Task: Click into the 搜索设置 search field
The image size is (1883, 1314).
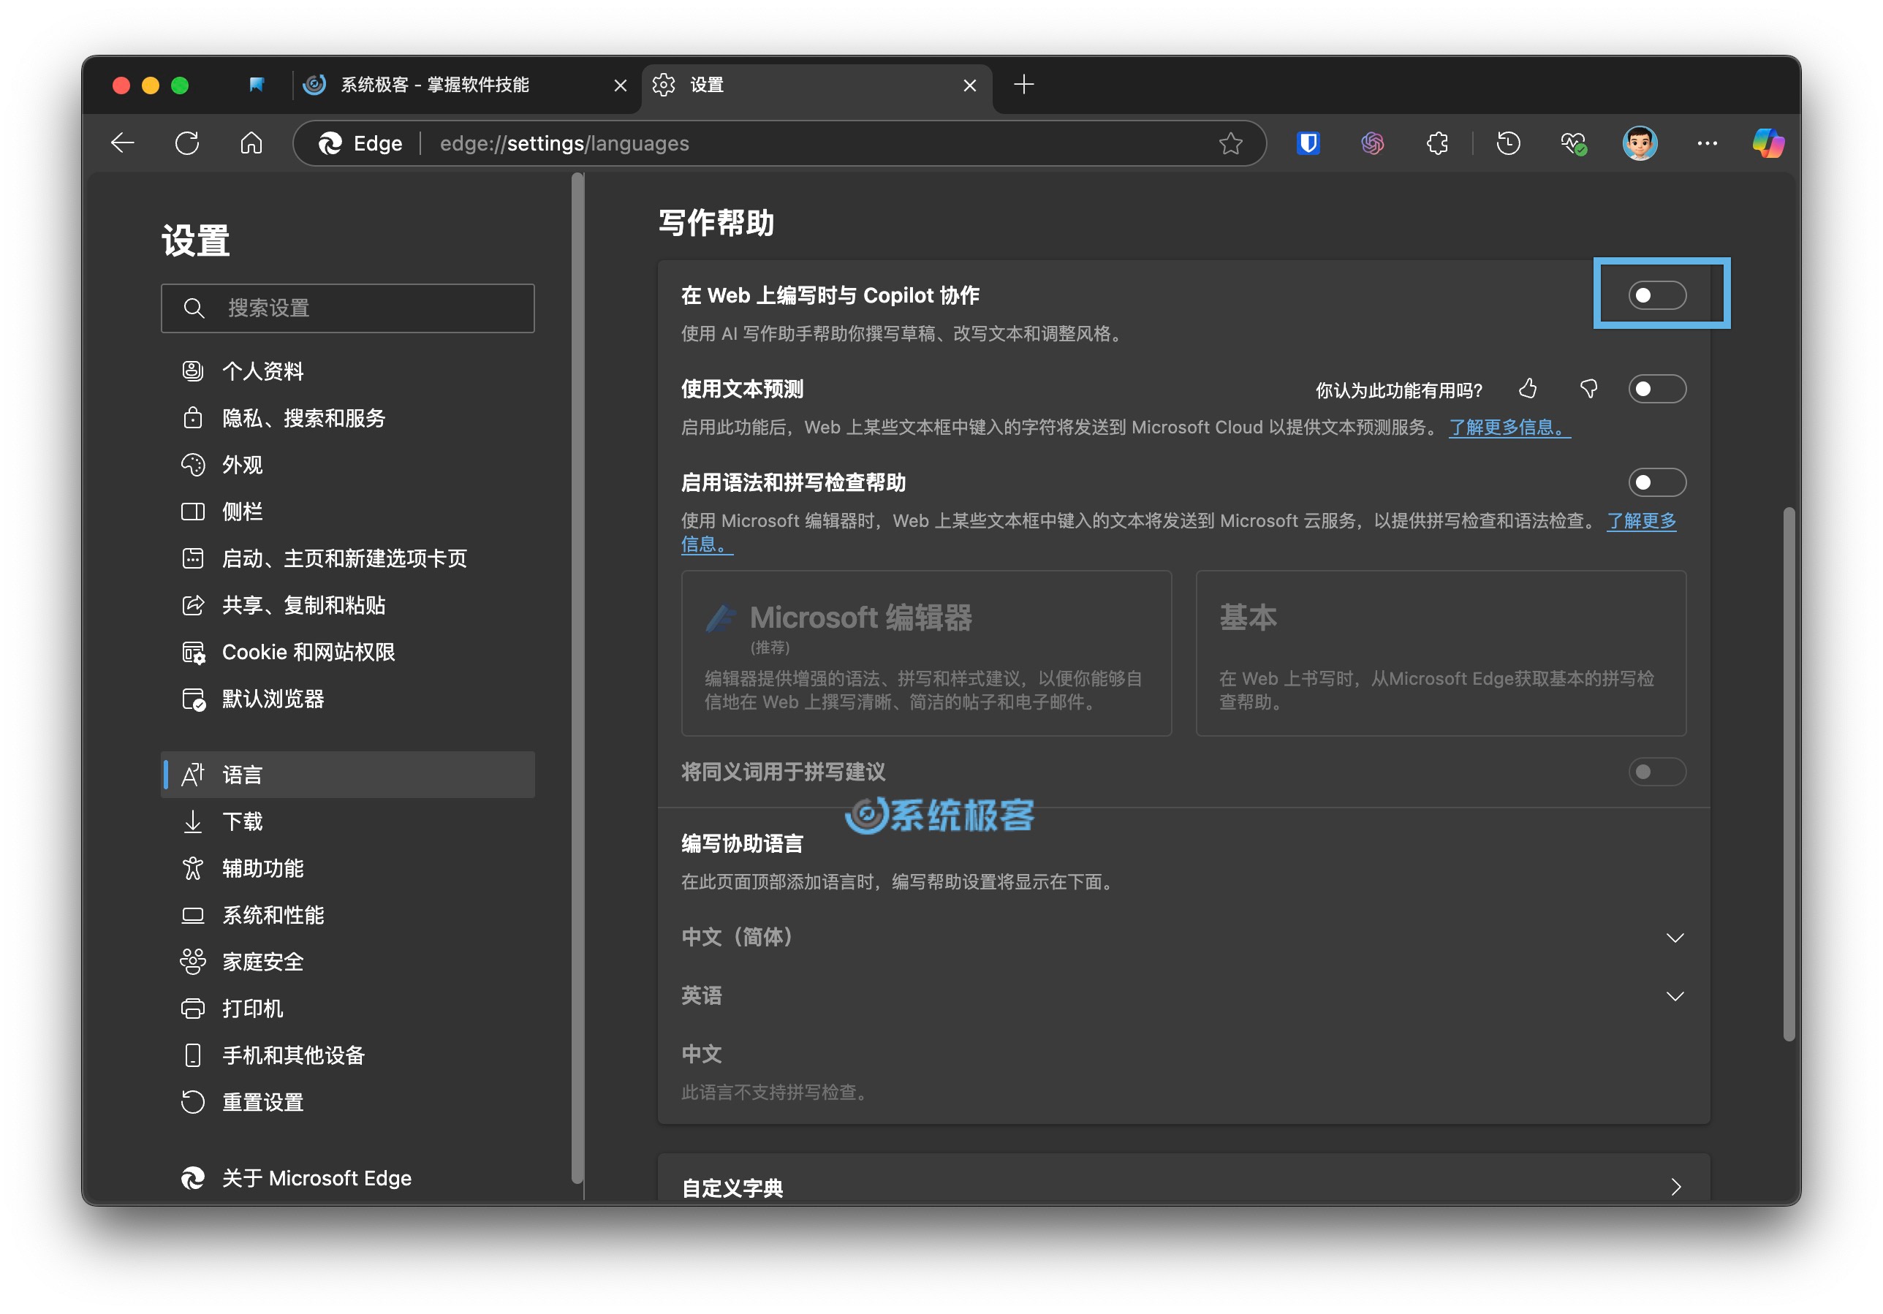Action: (x=348, y=308)
